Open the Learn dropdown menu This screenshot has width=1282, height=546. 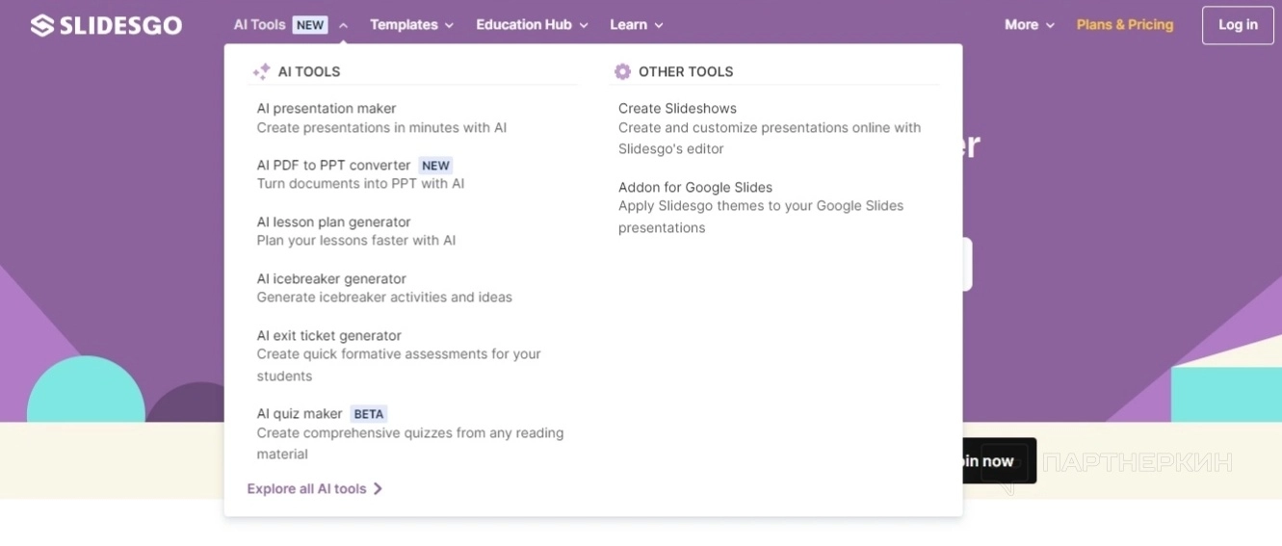tap(636, 25)
